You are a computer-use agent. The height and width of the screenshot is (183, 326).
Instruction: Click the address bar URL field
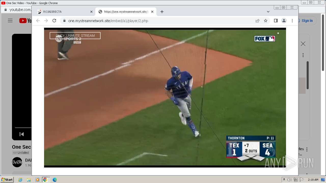click(158, 21)
